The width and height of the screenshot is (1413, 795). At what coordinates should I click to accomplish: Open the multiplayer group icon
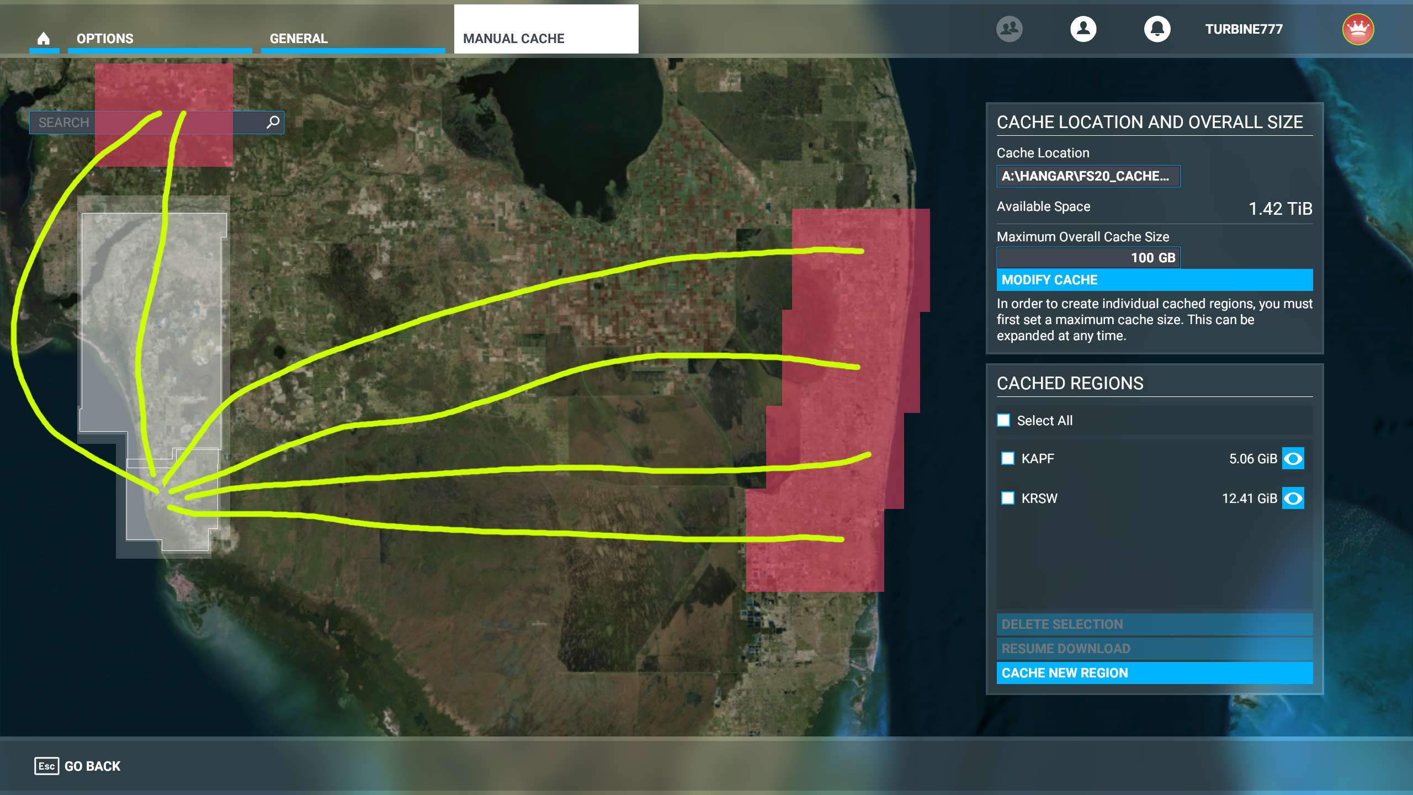point(1009,29)
